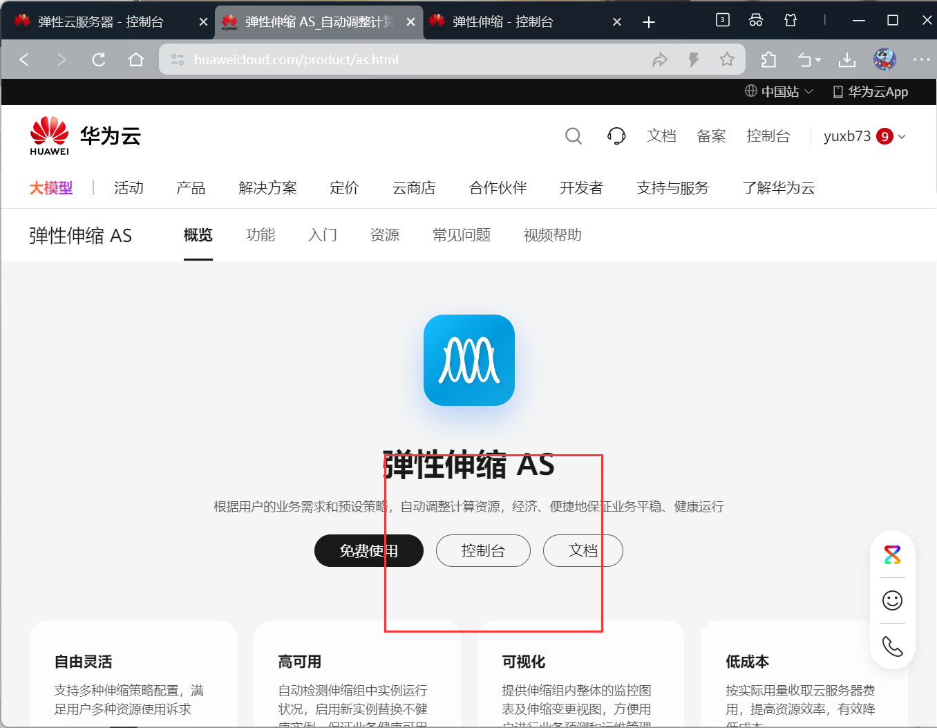Open 备案 link in top header

pos(711,136)
